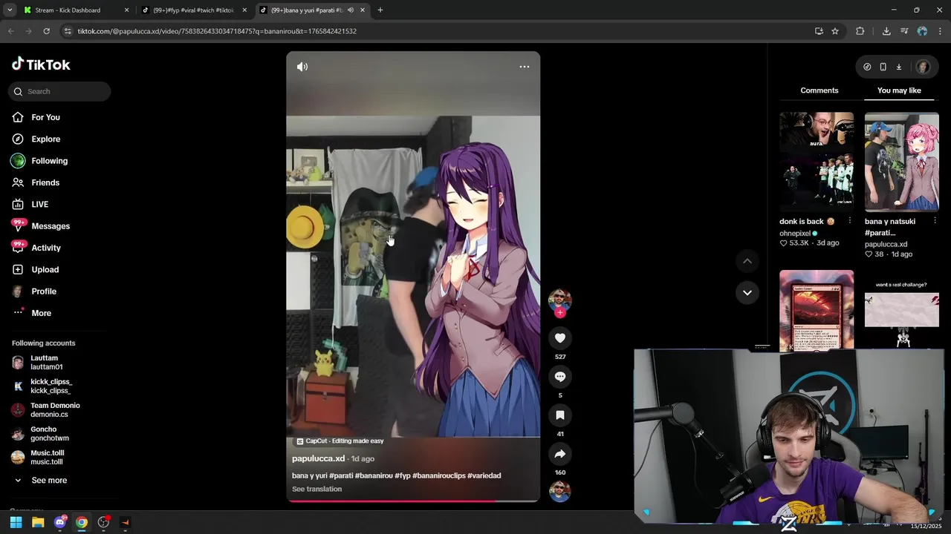Open OBS Studio from the taskbar
Image resolution: width=951 pixels, height=534 pixels.
103,522
